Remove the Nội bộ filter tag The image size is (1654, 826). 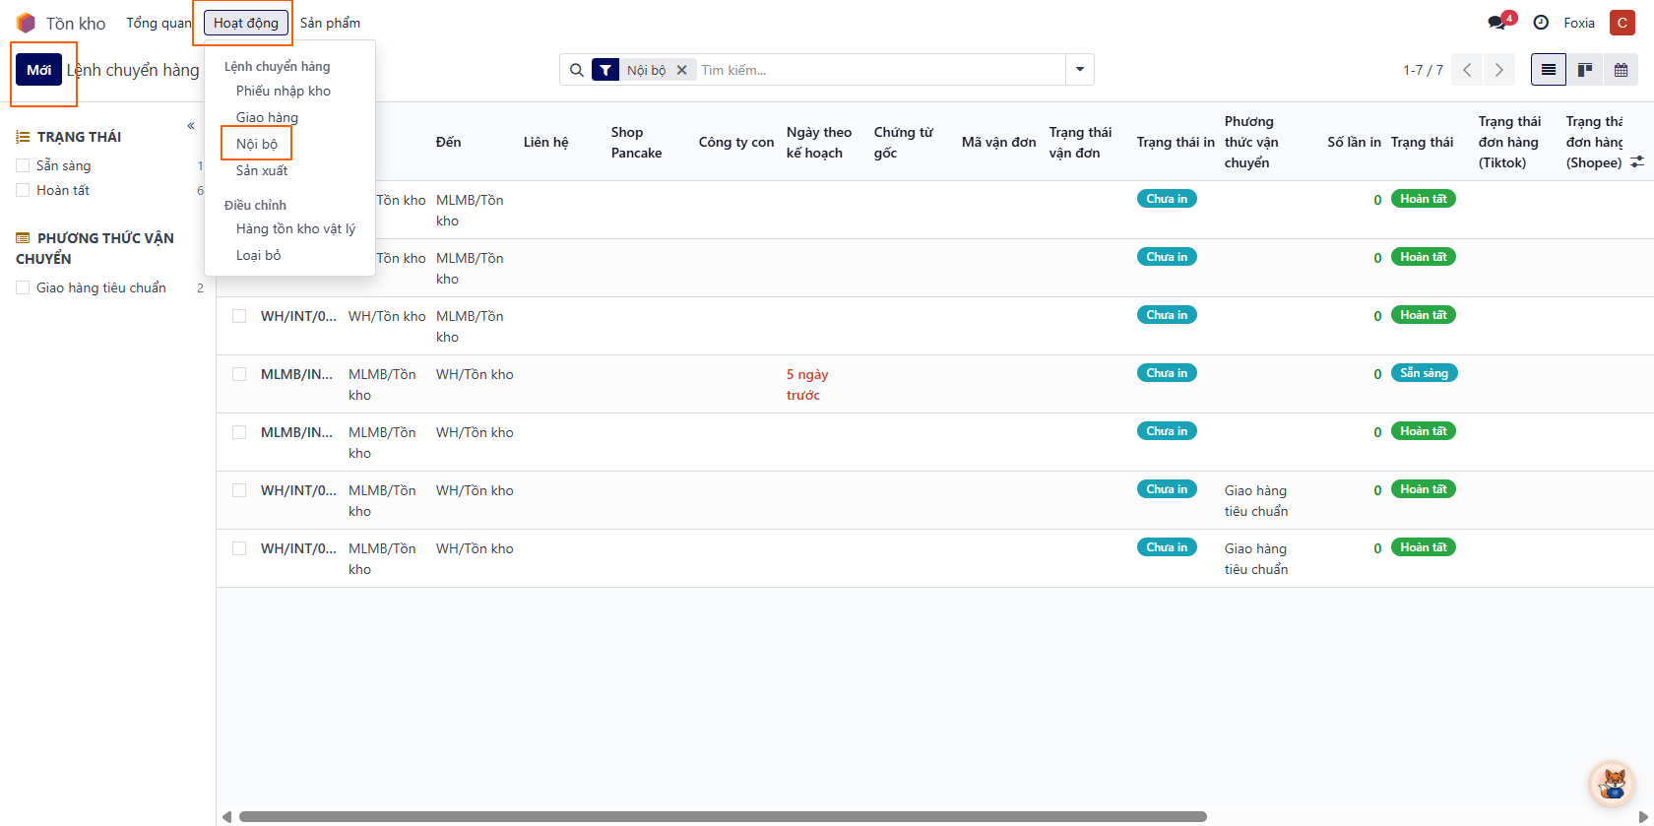pos(681,70)
